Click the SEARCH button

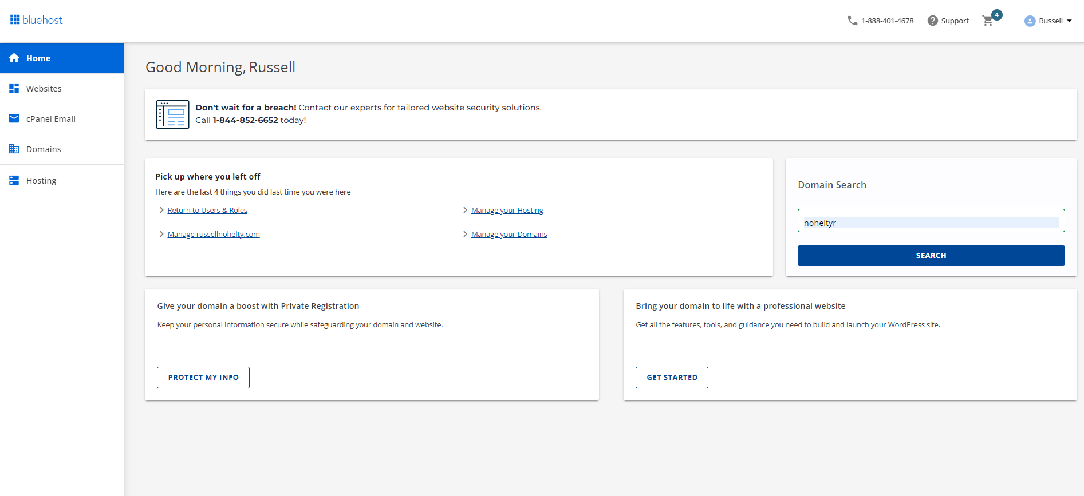pos(931,256)
